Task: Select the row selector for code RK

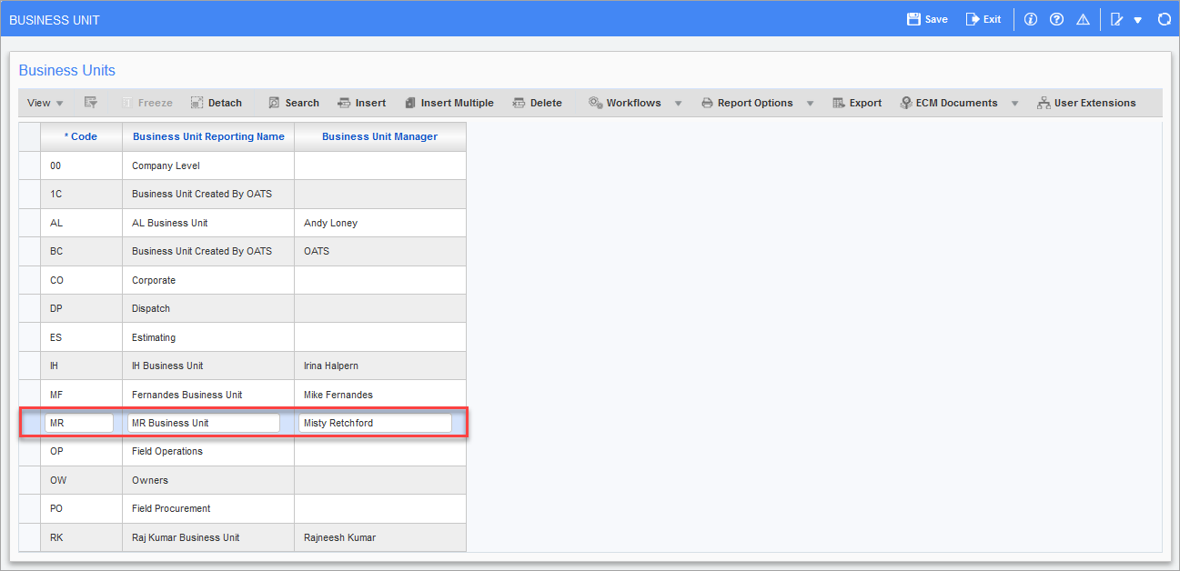Action: pos(29,537)
